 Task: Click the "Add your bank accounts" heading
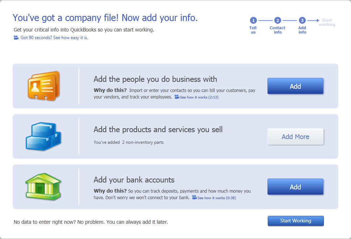(x=134, y=180)
